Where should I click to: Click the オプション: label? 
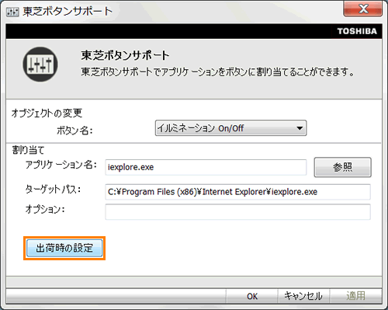tap(45, 209)
